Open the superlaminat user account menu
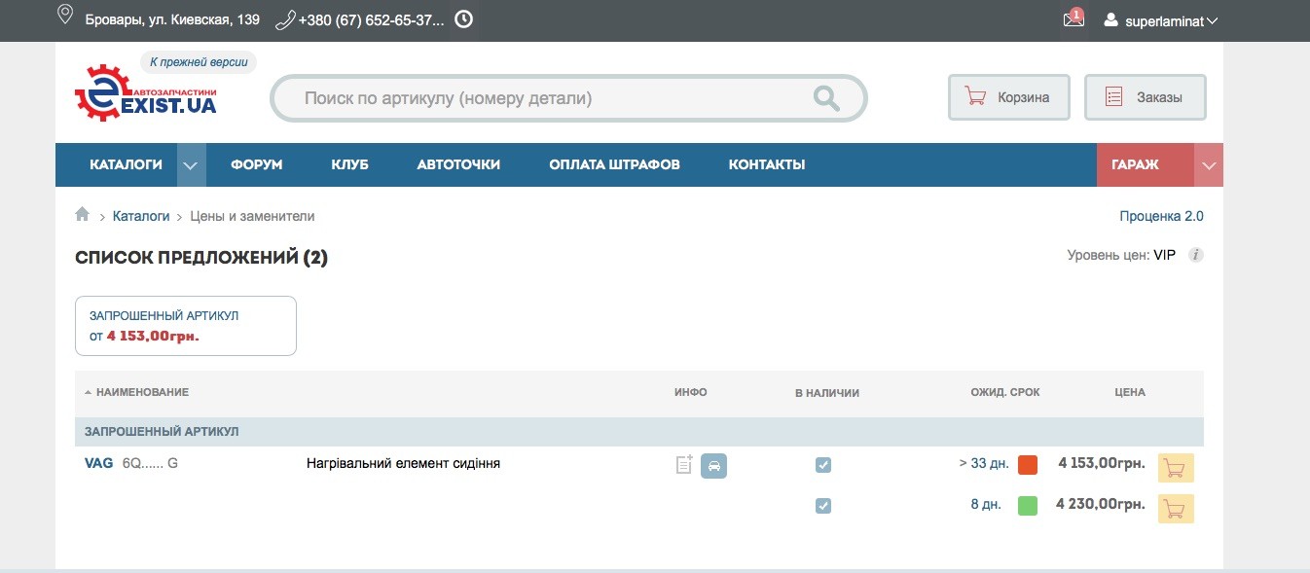The width and height of the screenshot is (1310, 573). click(1161, 20)
